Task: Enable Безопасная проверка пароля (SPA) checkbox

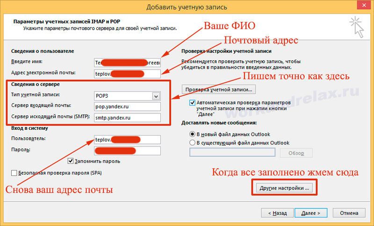Action: click(x=14, y=172)
